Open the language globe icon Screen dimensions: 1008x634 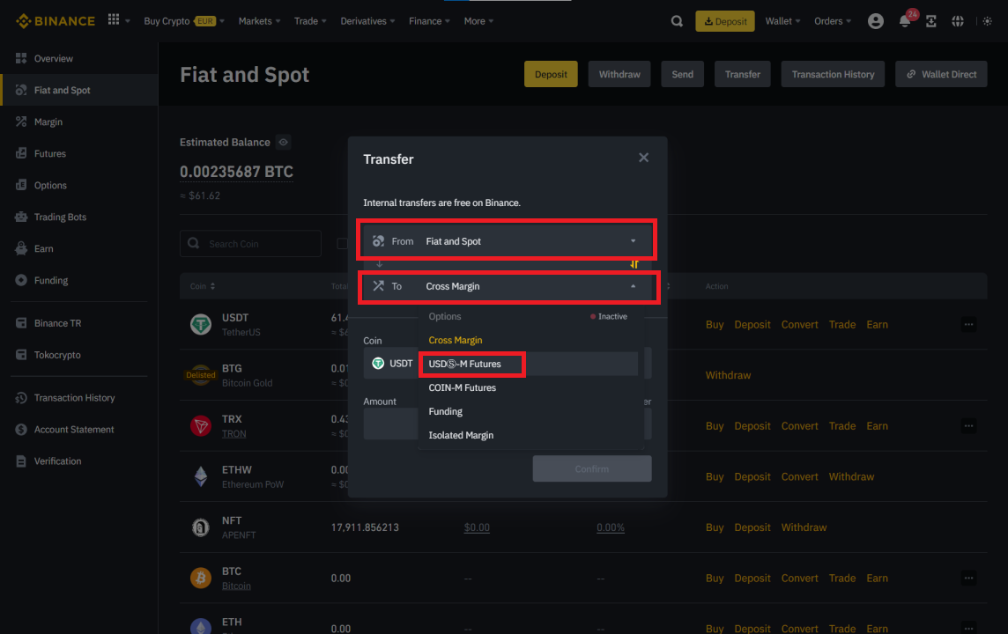(x=958, y=21)
